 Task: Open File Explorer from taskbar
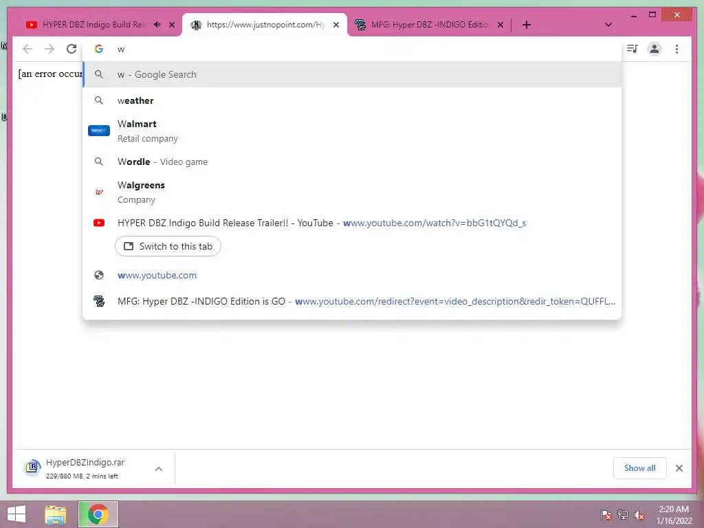(x=56, y=515)
